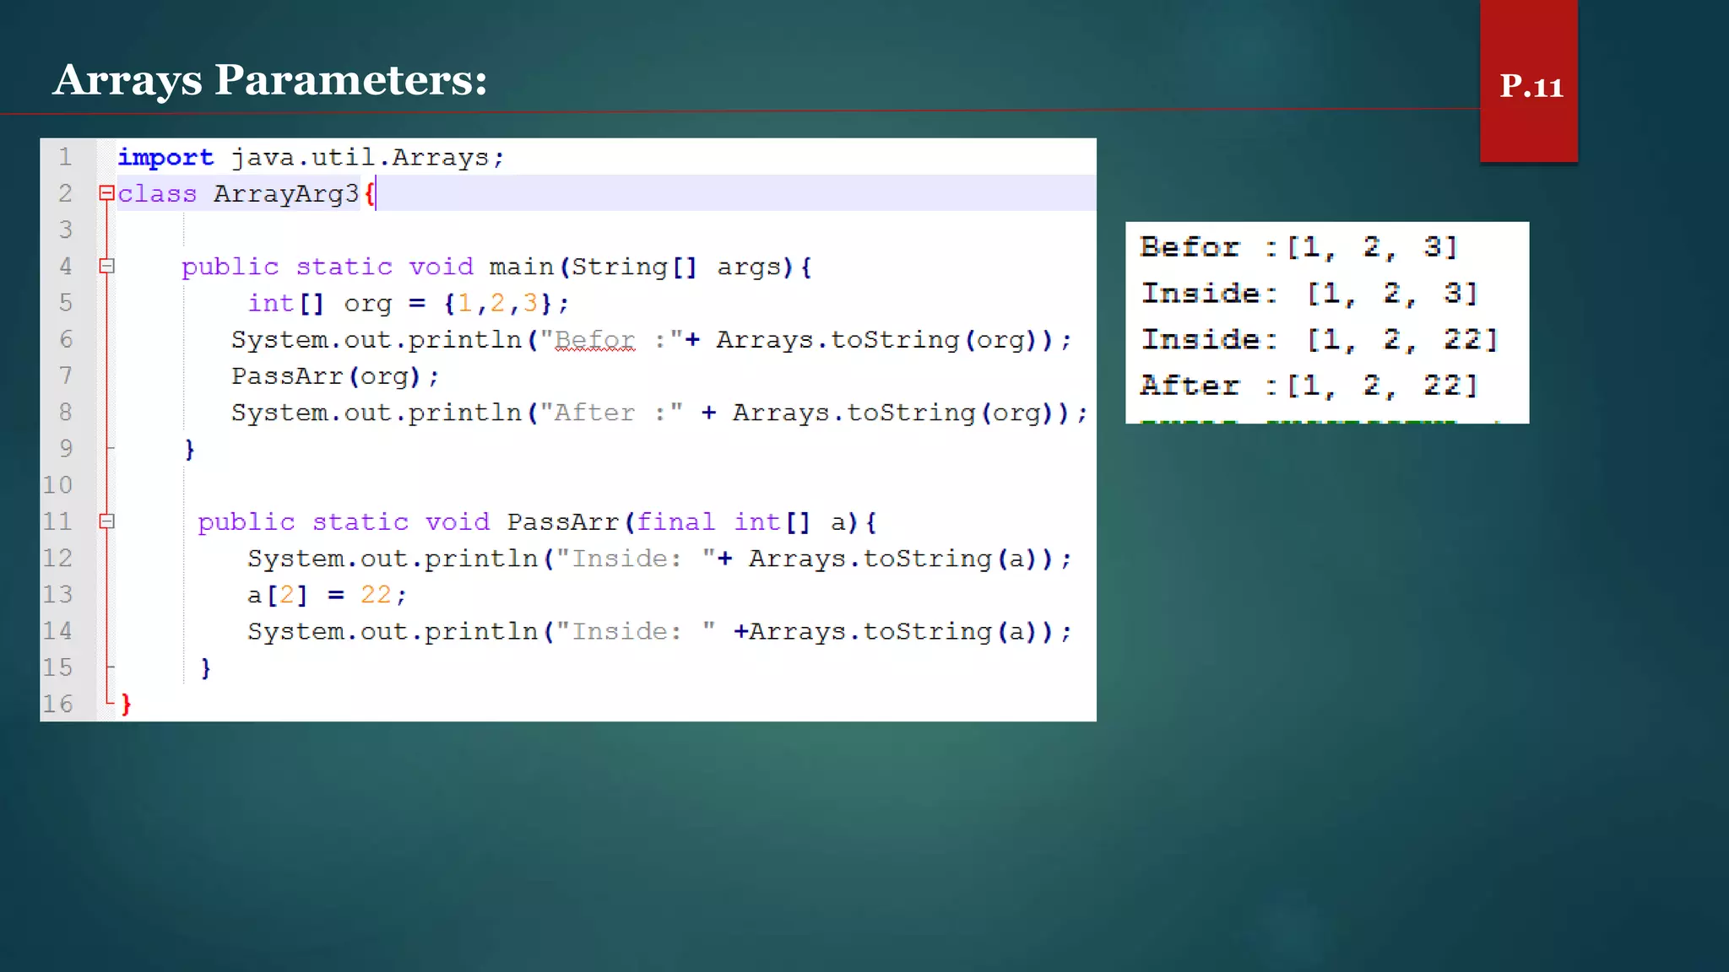Collapse the main method fold marker
The width and height of the screenshot is (1729, 972).
pyautogui.click(x=106, y=267)
